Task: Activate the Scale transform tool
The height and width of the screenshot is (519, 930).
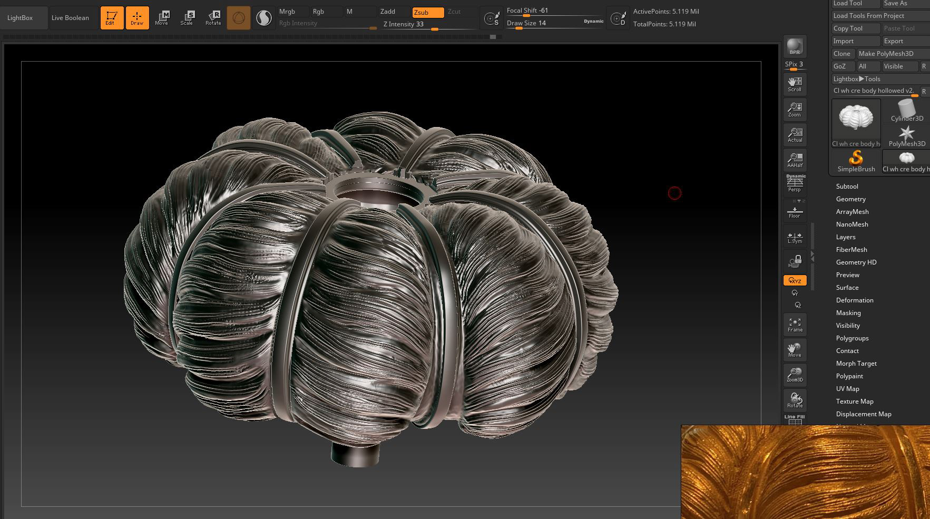Action: coord(187,18)
